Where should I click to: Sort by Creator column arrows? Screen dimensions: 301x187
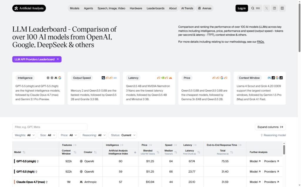coord(95,152)
